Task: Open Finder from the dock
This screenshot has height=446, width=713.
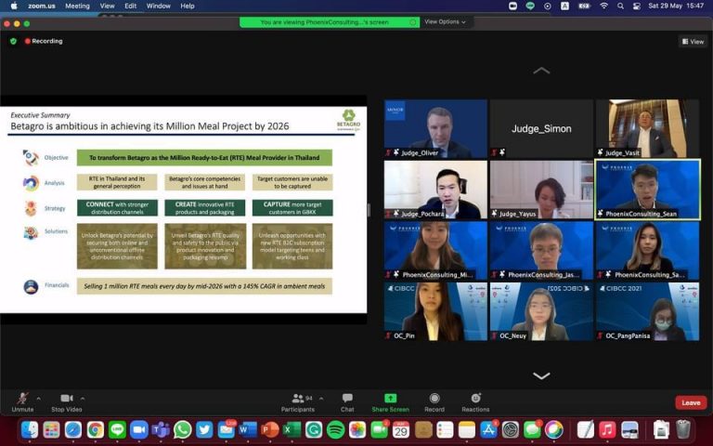Action: 30,429
